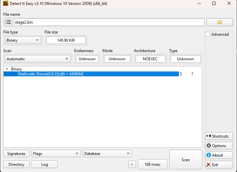Open the Automatic scan mode dropdown
Image resolution: width=237 pixels, height=172 pixels.
click(38, 59)
